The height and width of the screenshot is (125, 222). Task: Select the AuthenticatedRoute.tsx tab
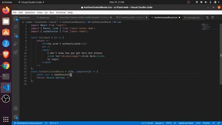166,17
